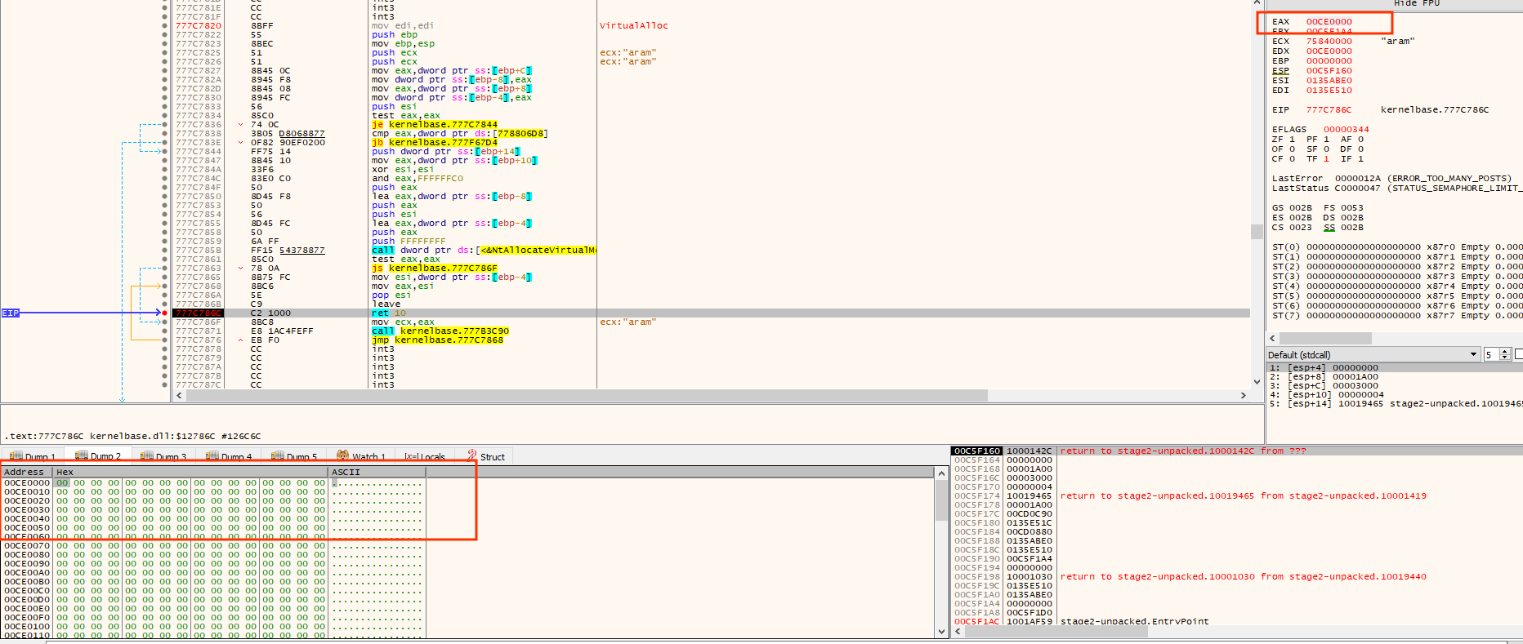The height and width of the screenshot is (644, 1523).
Task: Open the Dump 1 tab
Action: (x=33, y=457)
